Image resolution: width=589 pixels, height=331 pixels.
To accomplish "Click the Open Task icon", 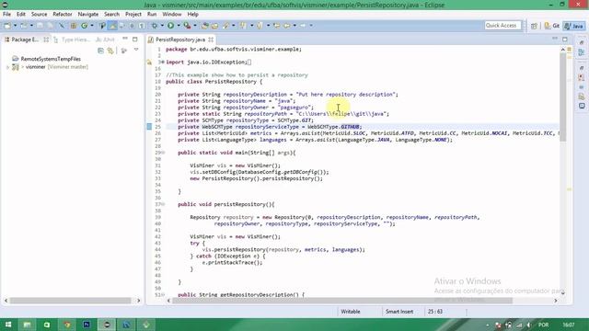I will click(214, 26).
